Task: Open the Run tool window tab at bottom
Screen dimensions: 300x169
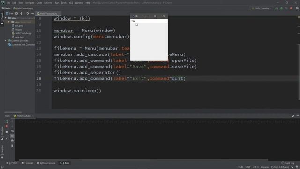Action: (64, 163)
